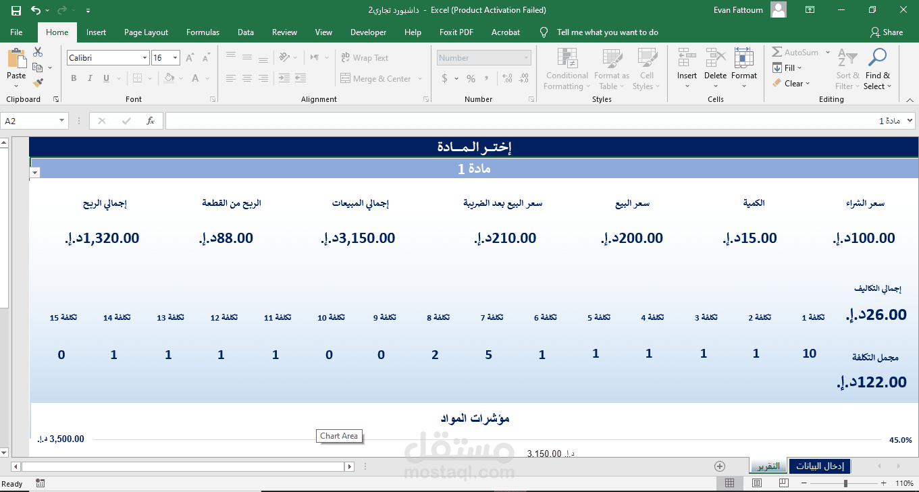The height and width of the screenshot is (492, 919).
Task: Click the Cut scissors icon
Action: pyautogui.click(x=38, y=52)
